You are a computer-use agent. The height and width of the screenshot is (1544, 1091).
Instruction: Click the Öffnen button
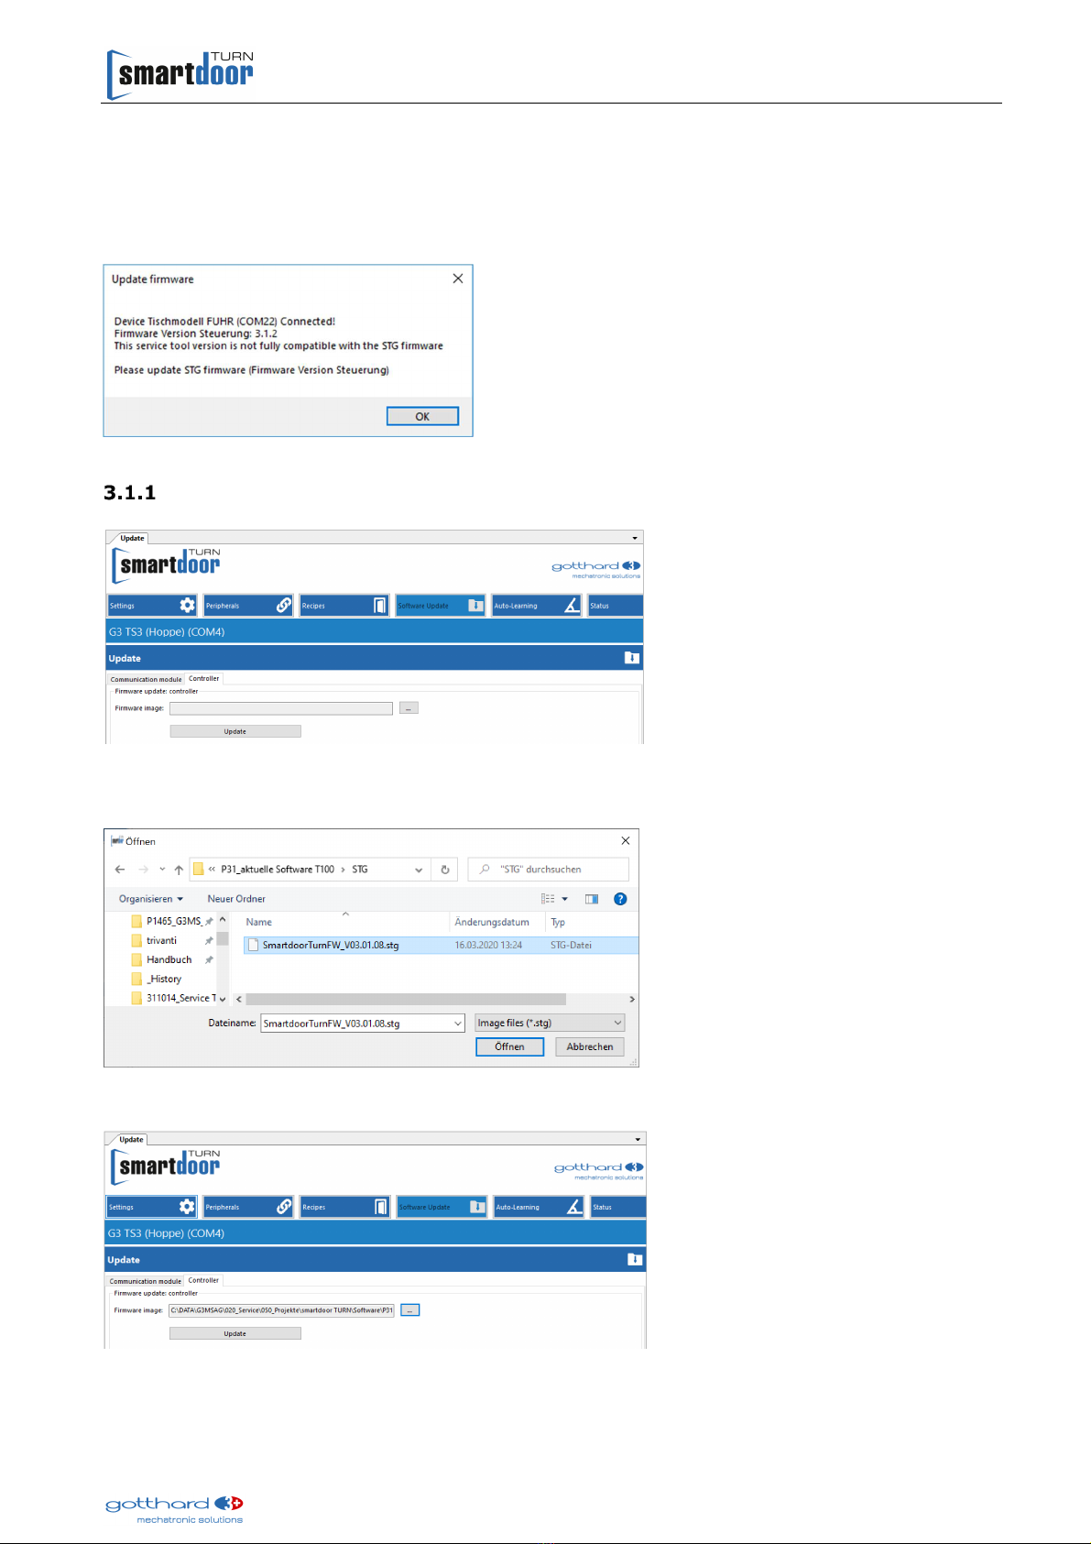pos(510,1046)
